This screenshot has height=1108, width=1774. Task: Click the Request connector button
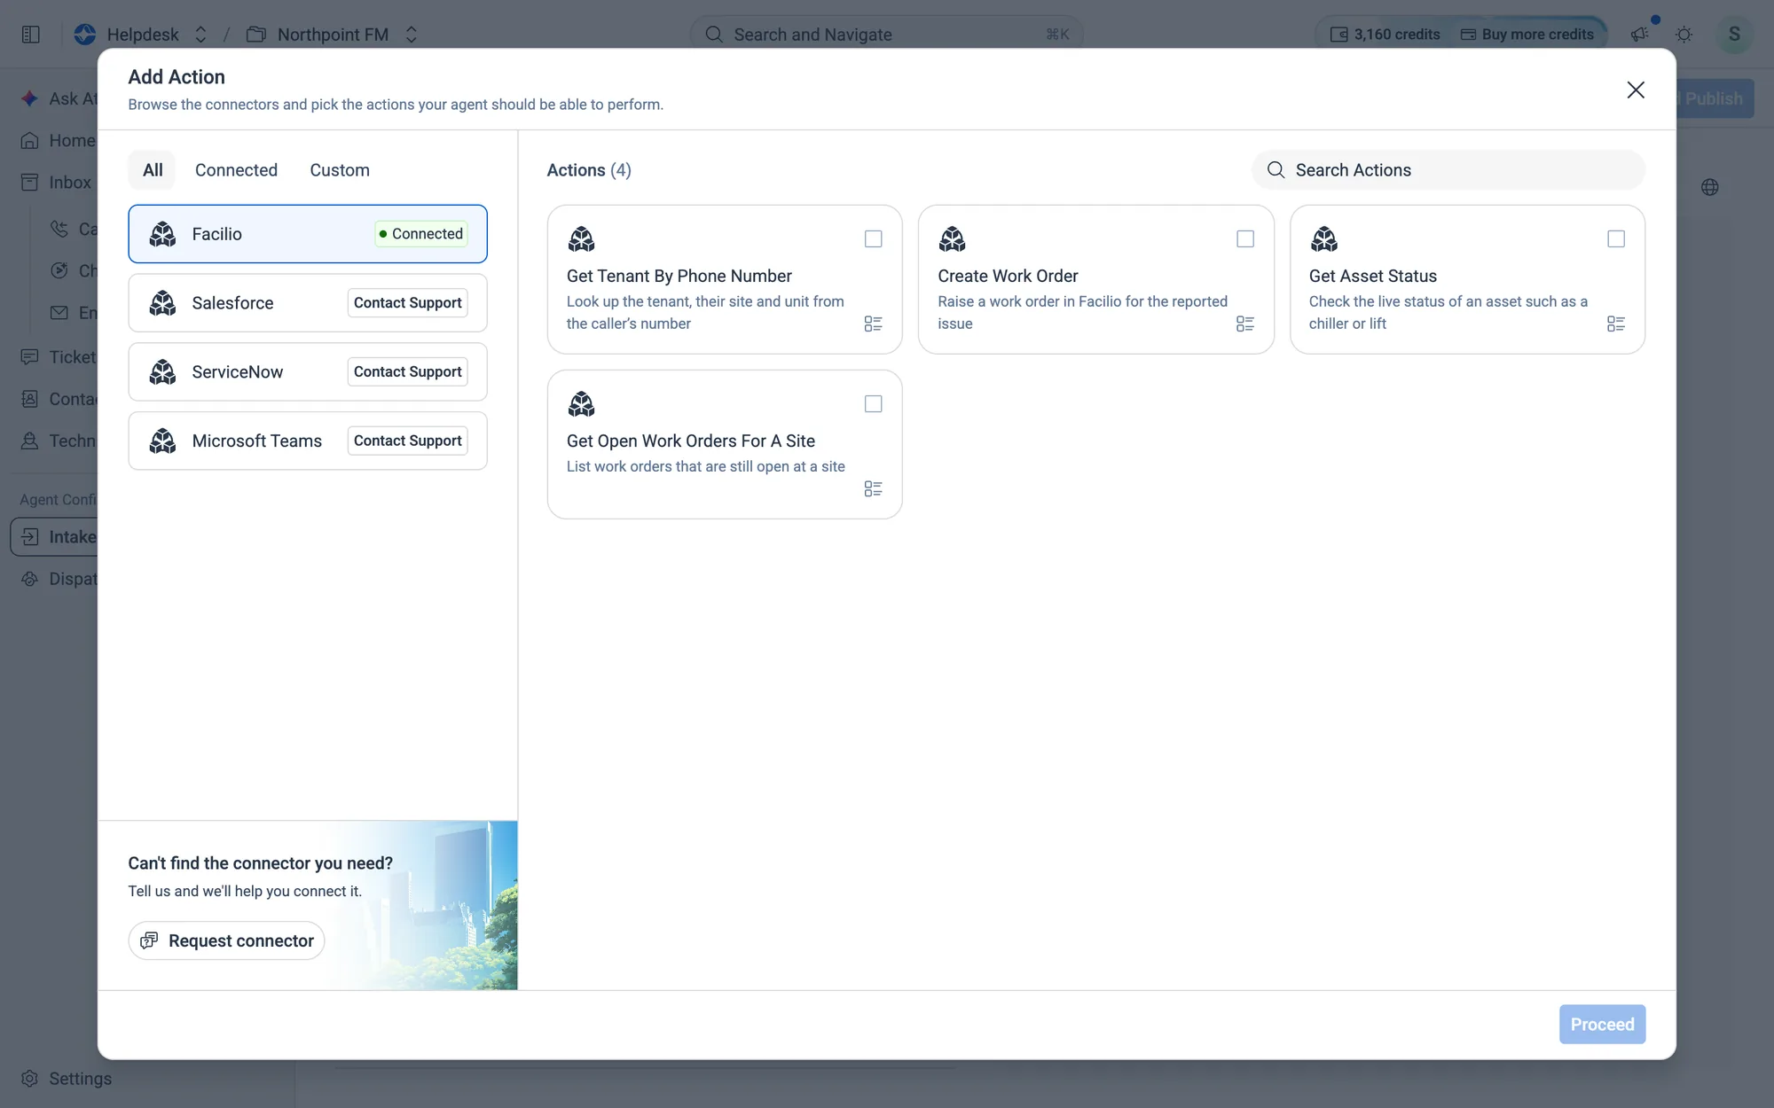tap(226, 940)
